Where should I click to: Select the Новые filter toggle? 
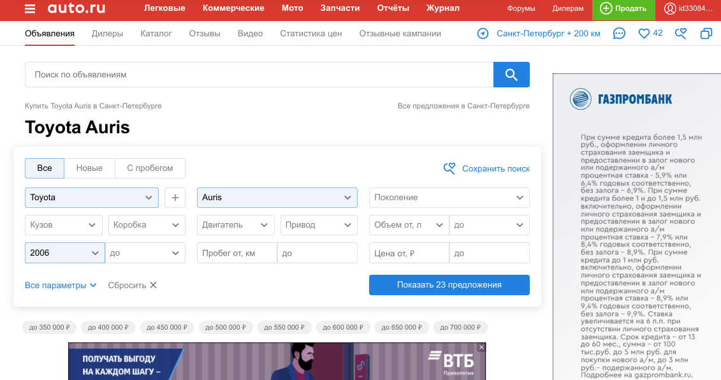tap(89, 168)
